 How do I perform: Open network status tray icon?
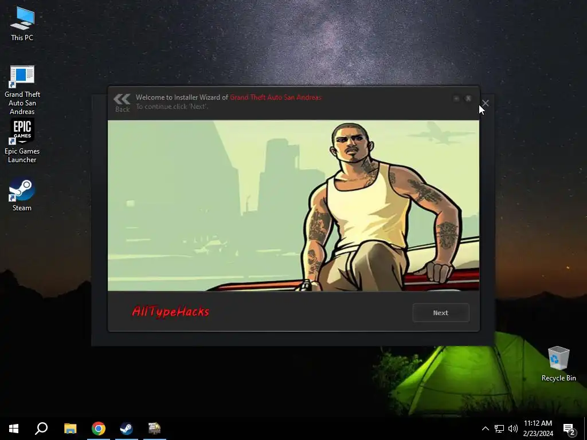[499, 429]
